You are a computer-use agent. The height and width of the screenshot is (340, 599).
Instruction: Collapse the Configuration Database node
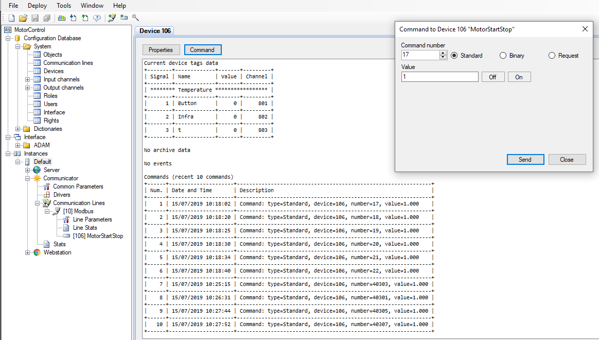[8, 38]
